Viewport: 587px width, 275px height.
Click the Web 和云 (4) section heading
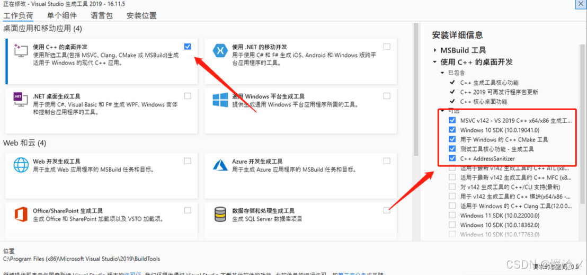click(x=24, y=143)
